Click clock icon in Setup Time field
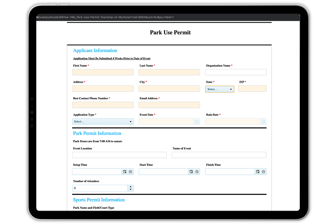Screen dimensions: 336x224 pyautogui.click(x=130, y=172)
